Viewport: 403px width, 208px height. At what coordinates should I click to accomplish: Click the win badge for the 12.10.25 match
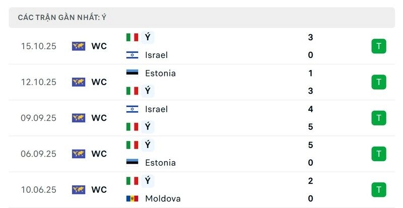click(x=379, y=82)
